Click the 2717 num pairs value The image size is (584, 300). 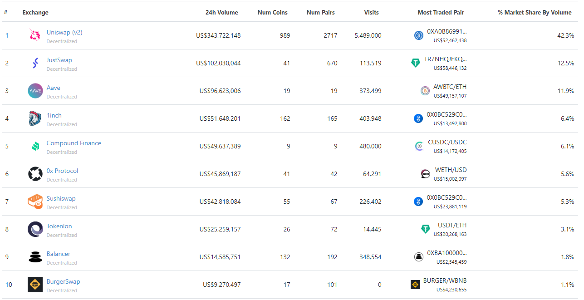click(330, 35)
